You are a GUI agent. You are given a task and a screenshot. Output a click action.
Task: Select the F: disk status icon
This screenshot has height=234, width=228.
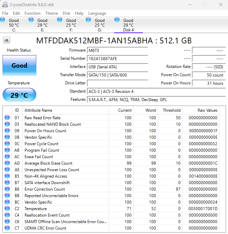(x=60, y=20)
